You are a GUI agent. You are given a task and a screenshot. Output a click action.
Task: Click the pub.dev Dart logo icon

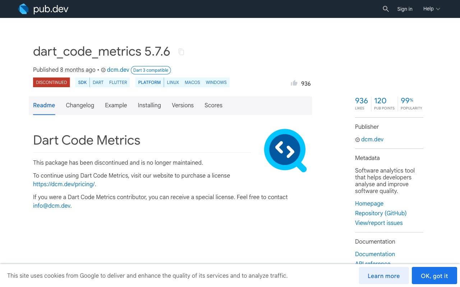(23, 9)
